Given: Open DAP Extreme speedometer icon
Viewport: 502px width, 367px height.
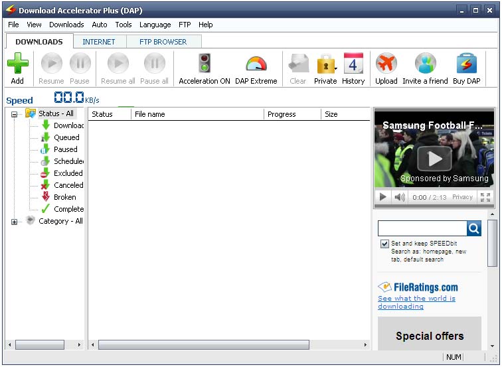Looking at the screenshot, I should tap(256, 63).
